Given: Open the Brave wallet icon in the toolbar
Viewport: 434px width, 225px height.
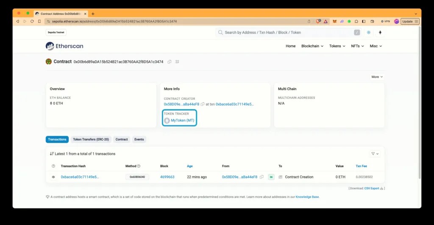Looking at the screenshot, I should tap(372, 21).
